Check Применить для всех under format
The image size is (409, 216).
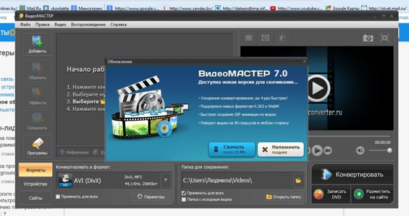[58, 197]
